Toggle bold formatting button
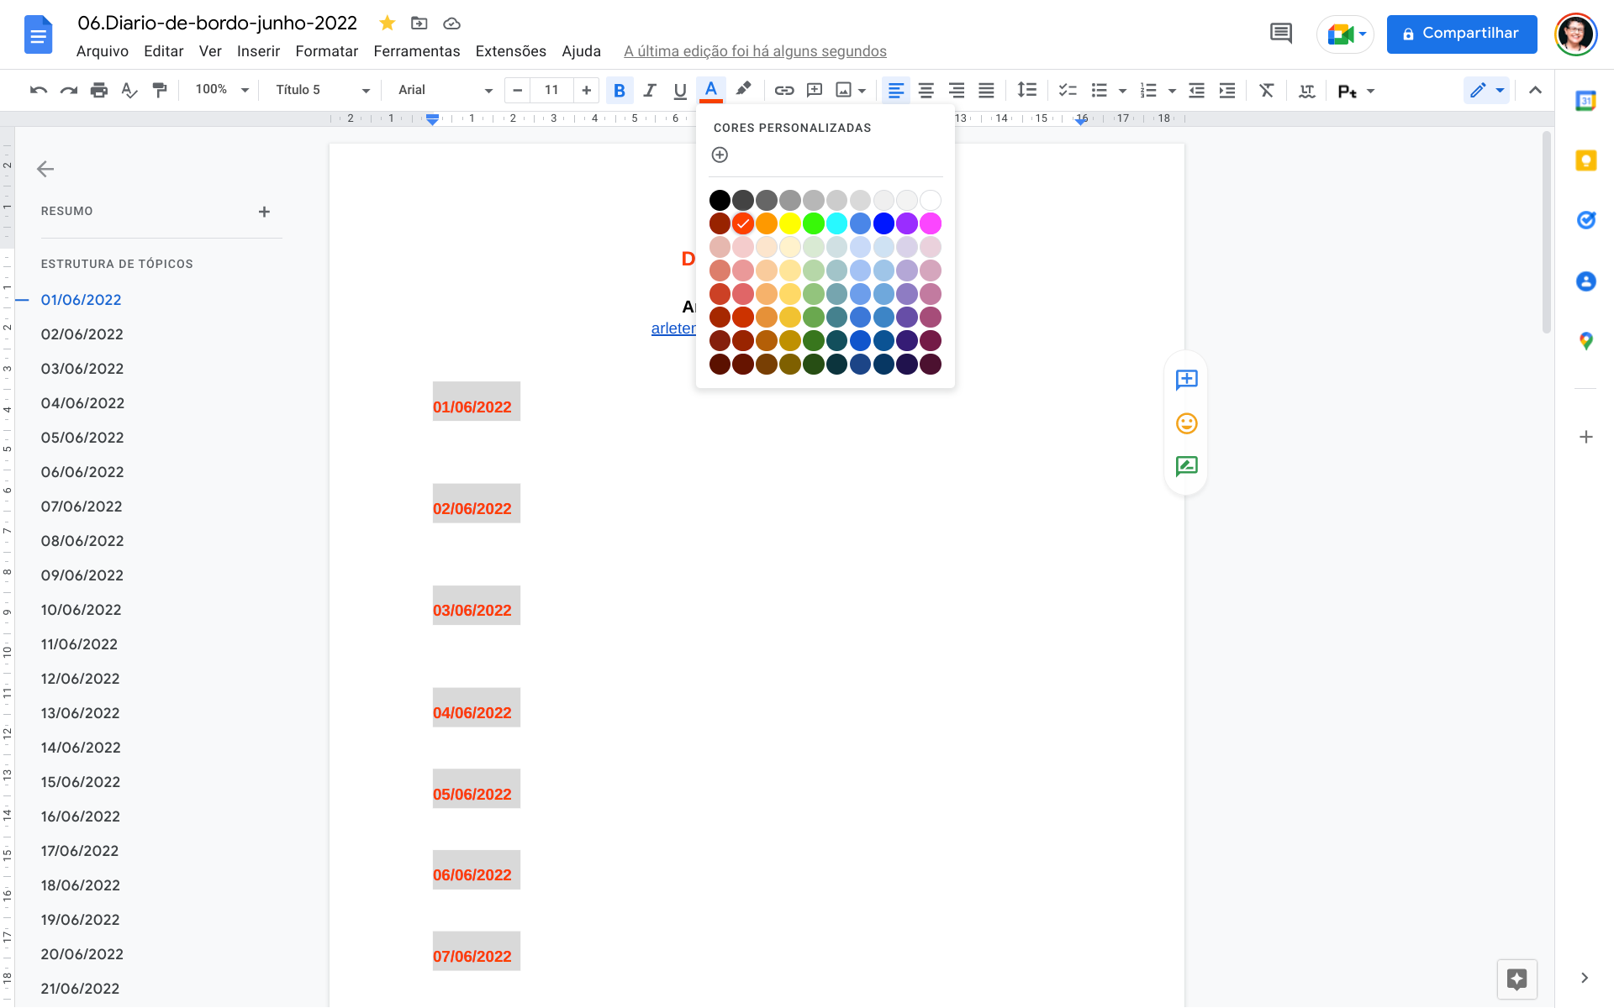The height and width of the screenshot is (1008, 1614). (620, 90)
